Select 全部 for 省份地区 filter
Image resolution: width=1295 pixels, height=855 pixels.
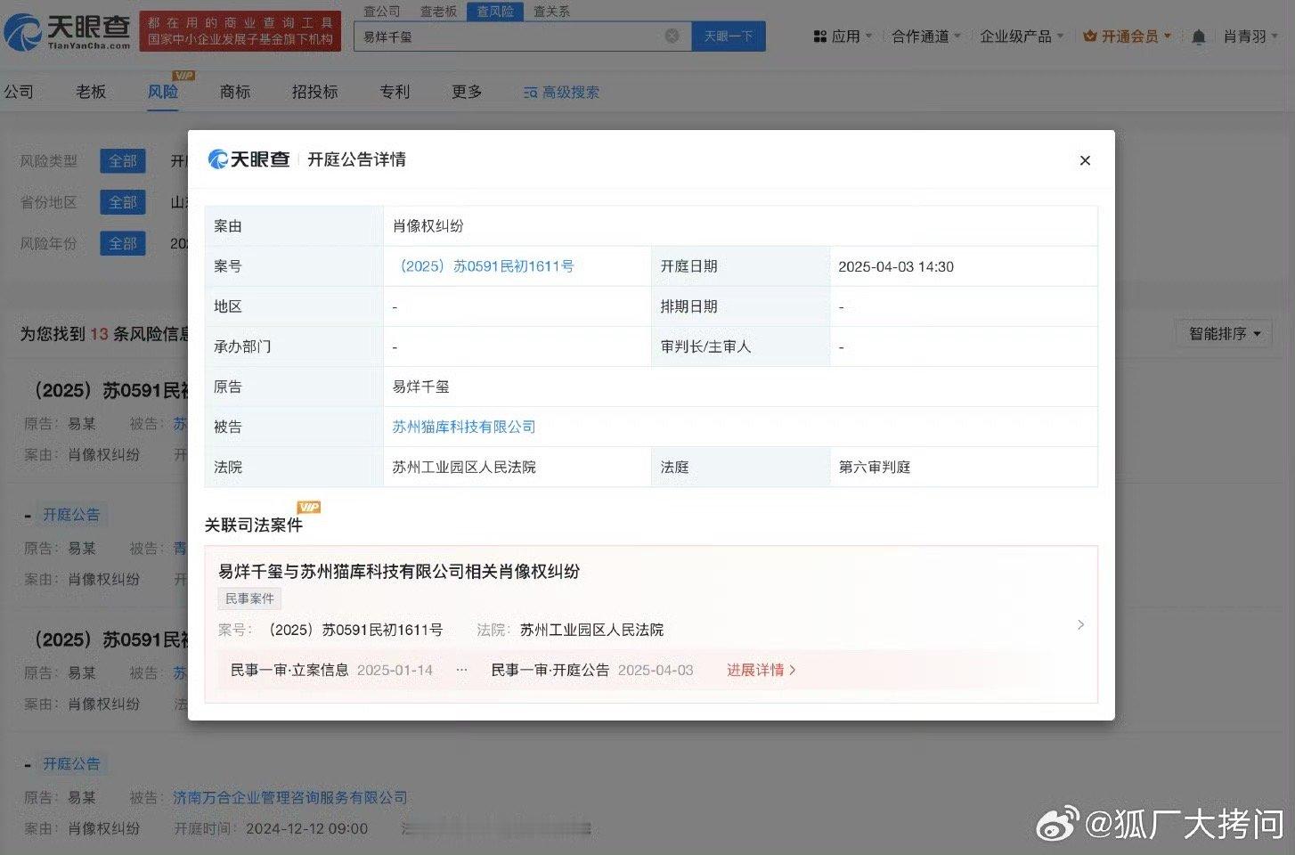pyautogui.click(x=123, y=202)
